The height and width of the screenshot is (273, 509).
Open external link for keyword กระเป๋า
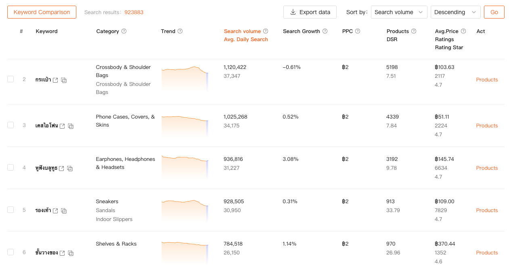point(55,80)
